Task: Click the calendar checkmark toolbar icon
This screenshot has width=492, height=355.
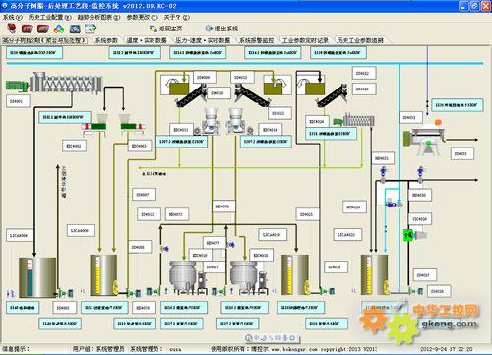Action: [91, 29]
